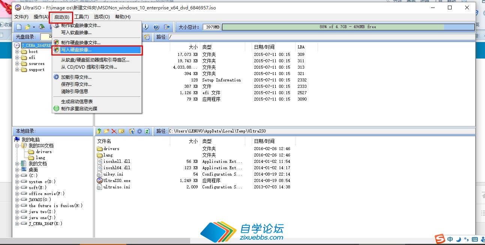Click the gear settings icon in local toolbar
Image resolution: width=485 pixels, height=245 pixels.
(x=140, y=131)
